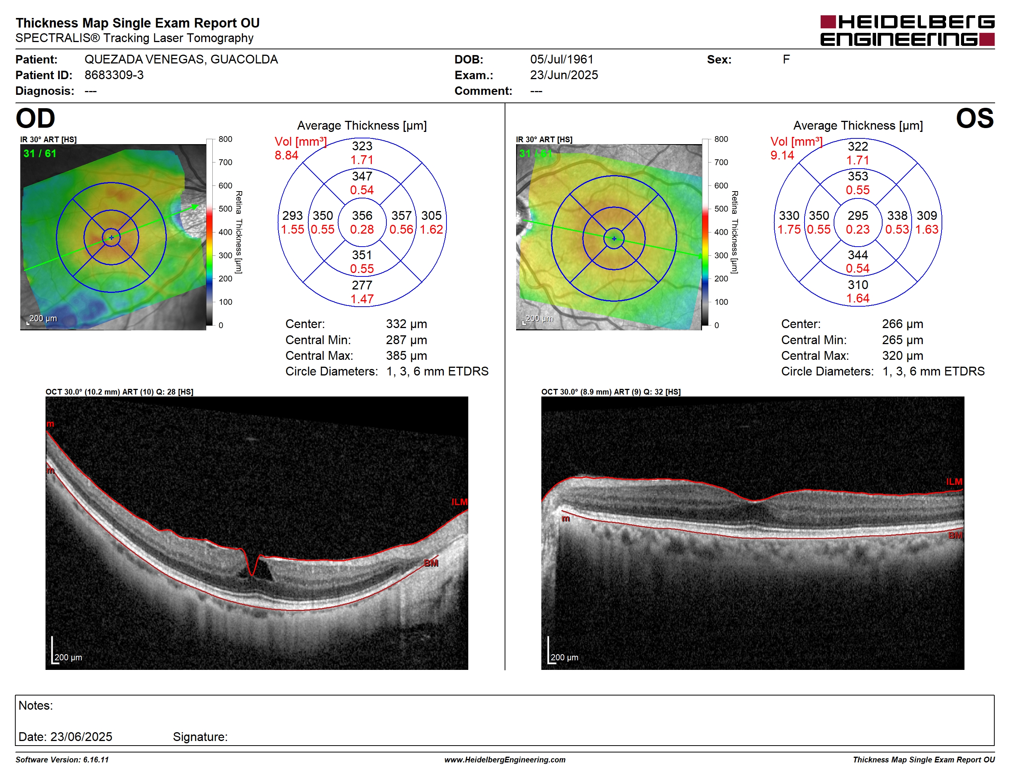The image size is (1010, 780).
Task: Click the 200 µm scale bar on OD scan
Action: (x=67, y=651)
